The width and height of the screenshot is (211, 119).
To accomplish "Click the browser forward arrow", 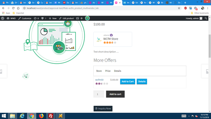I will coord(8,8).
